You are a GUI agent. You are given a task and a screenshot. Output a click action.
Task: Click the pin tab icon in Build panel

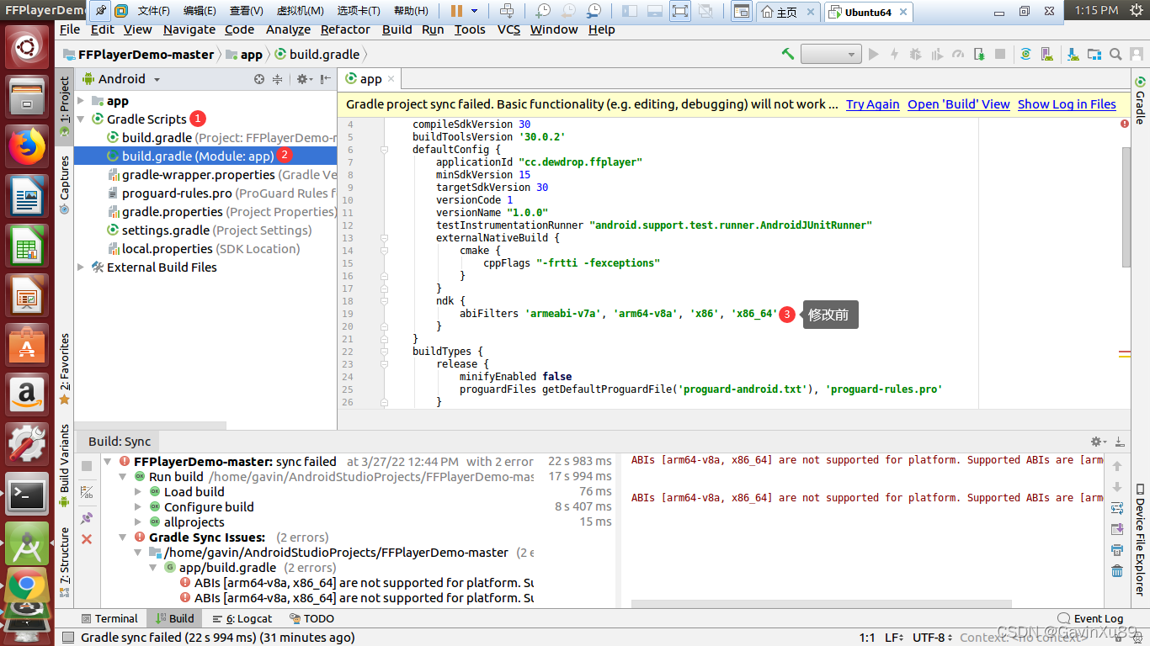point(87,518)
